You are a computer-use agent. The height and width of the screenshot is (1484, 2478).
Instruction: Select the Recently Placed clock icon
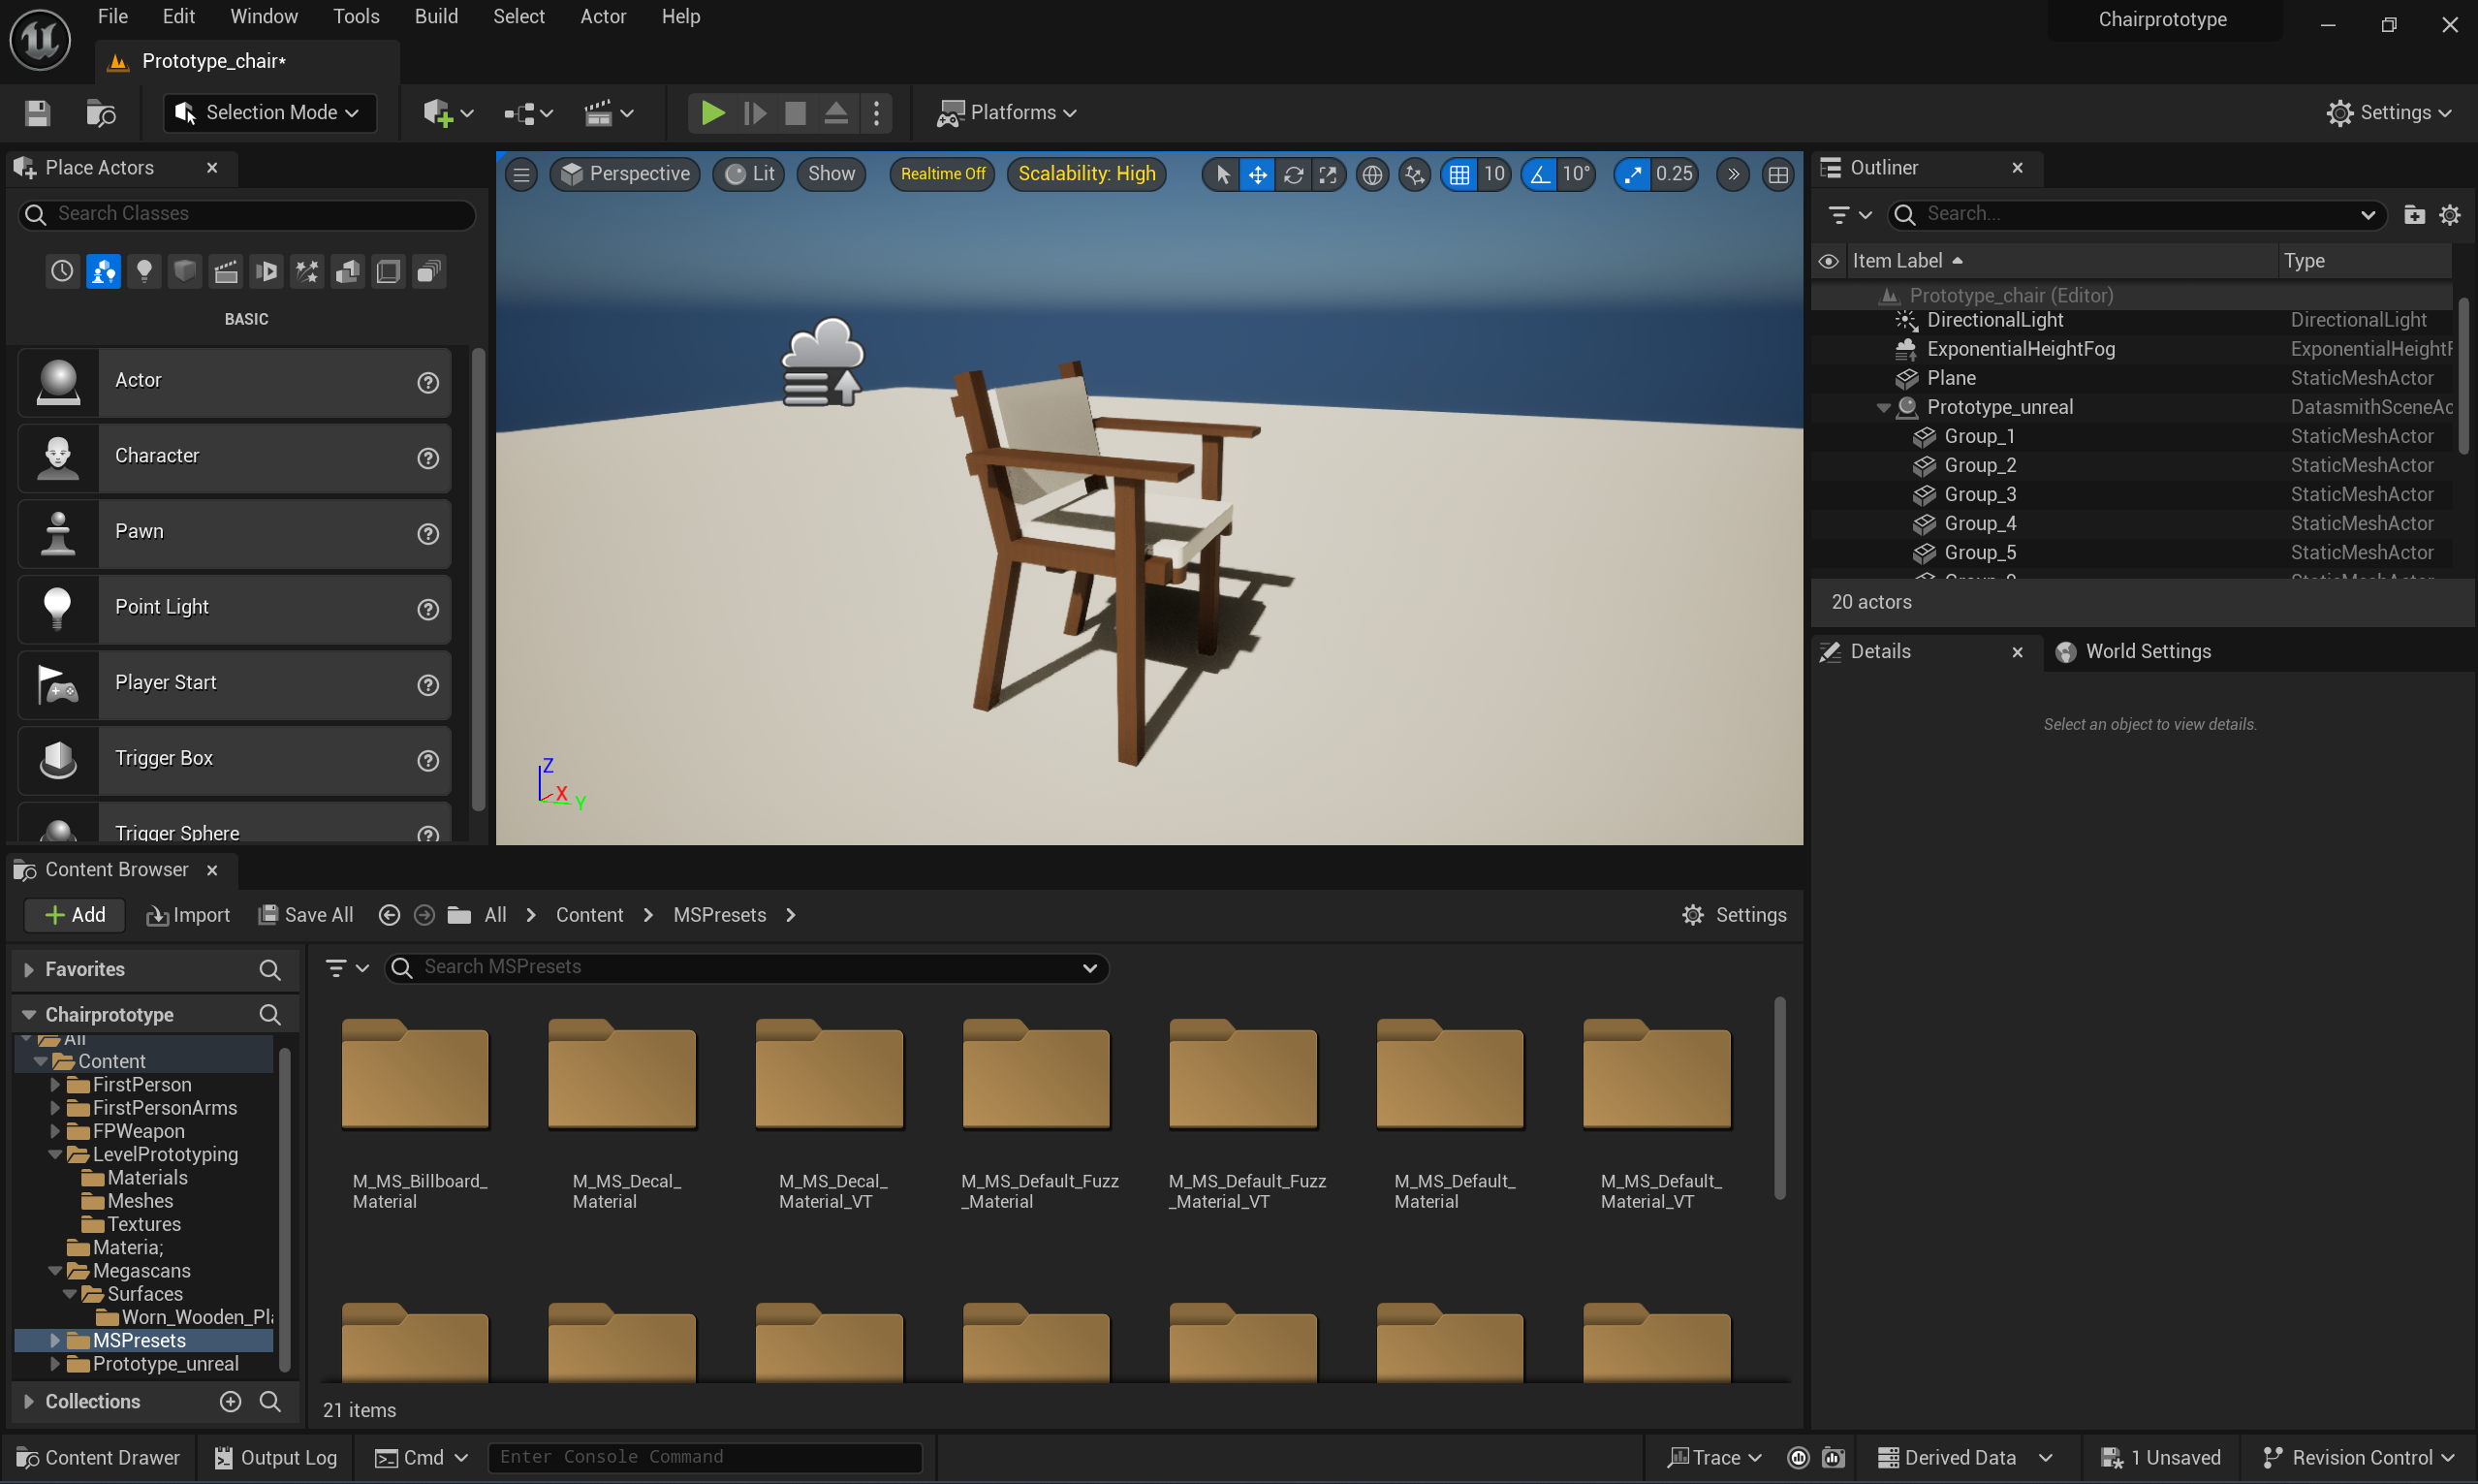point(62,272)
